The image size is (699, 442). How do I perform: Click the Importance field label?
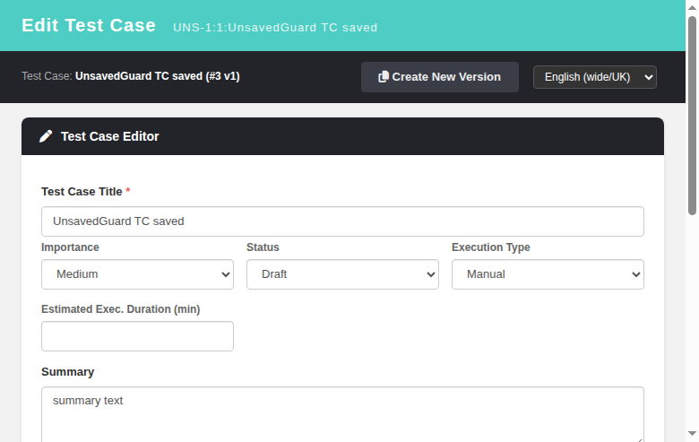coord(70,247)
